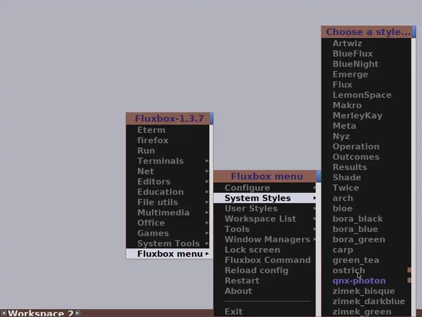
Task: Select the zimek_green style
Action: 366,312
